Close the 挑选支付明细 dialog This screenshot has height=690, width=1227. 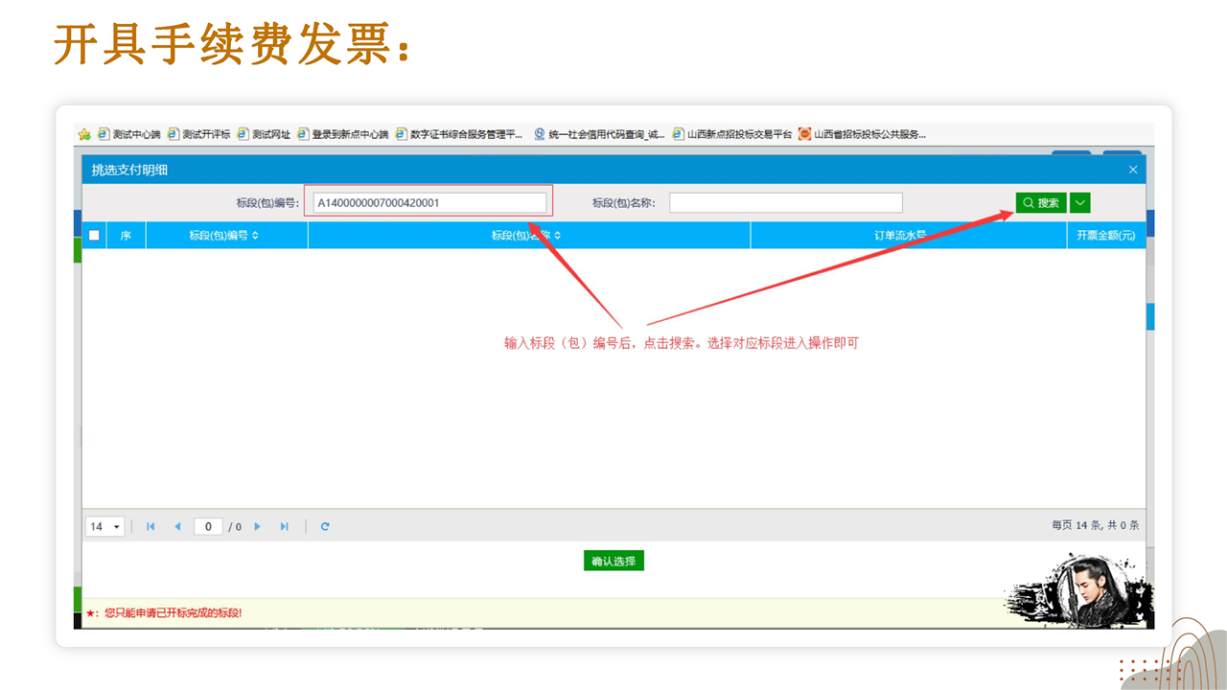click(x=1133, y=170)
